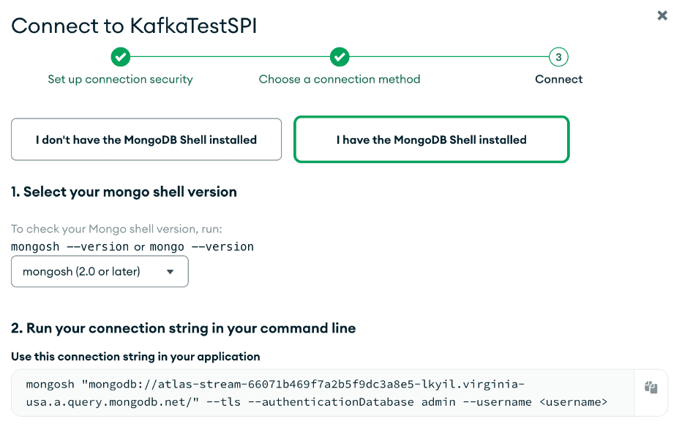
Task: Click the "mongosh --version" command text
Action: (70, 246)
